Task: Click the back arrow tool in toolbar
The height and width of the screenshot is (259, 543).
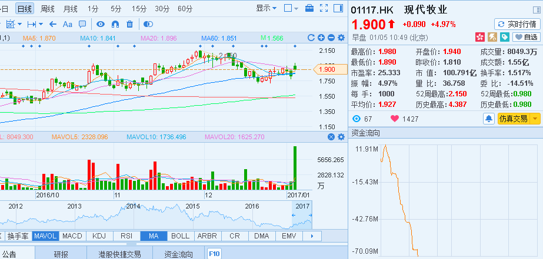Action: pos(53,24)
